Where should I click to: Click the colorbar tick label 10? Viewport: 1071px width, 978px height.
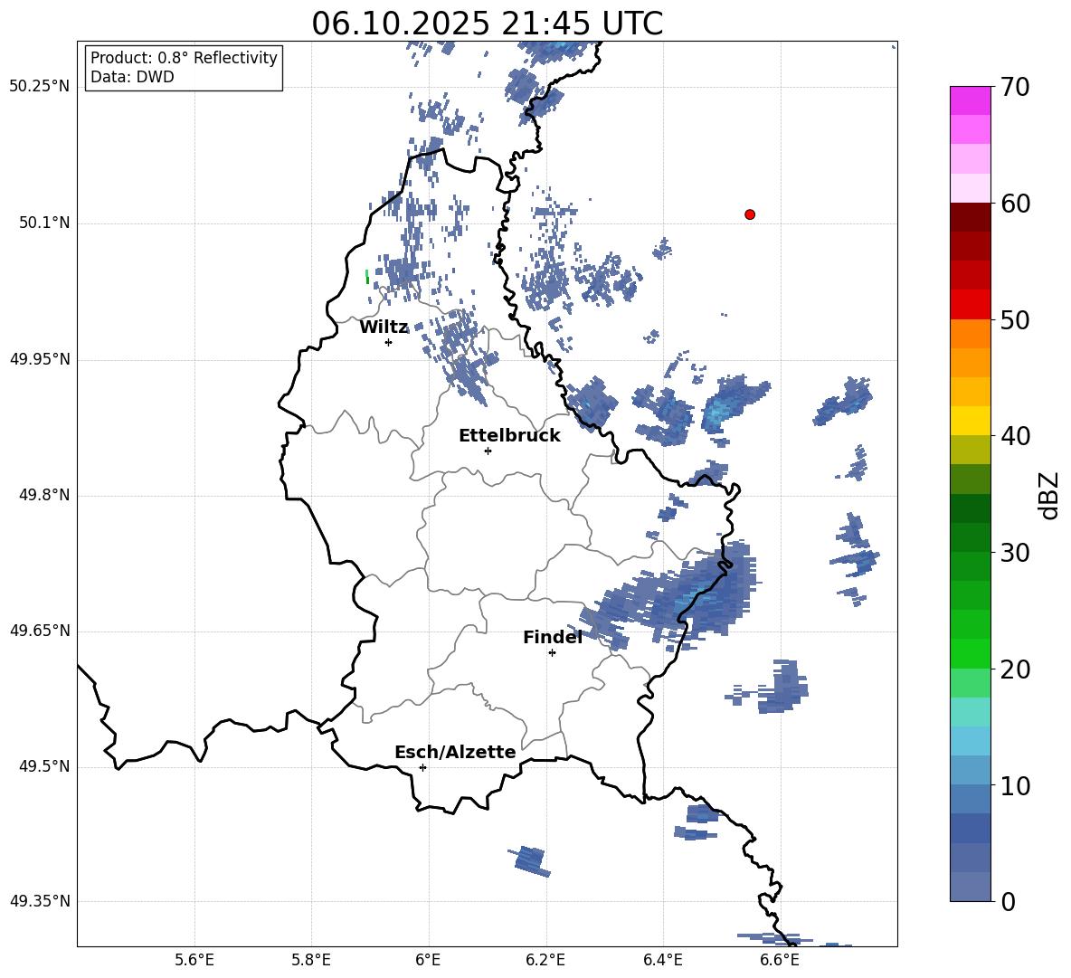[x=1015, y=786]
